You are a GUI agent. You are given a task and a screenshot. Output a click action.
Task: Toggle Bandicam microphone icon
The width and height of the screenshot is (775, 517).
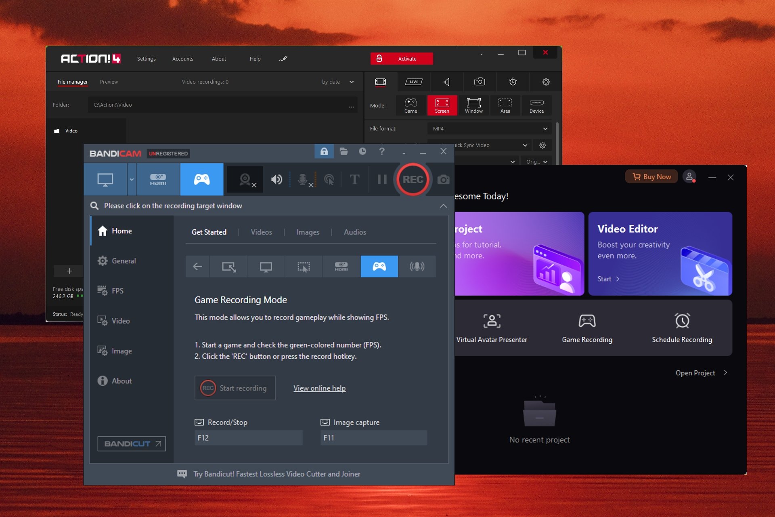pos(303,180)
